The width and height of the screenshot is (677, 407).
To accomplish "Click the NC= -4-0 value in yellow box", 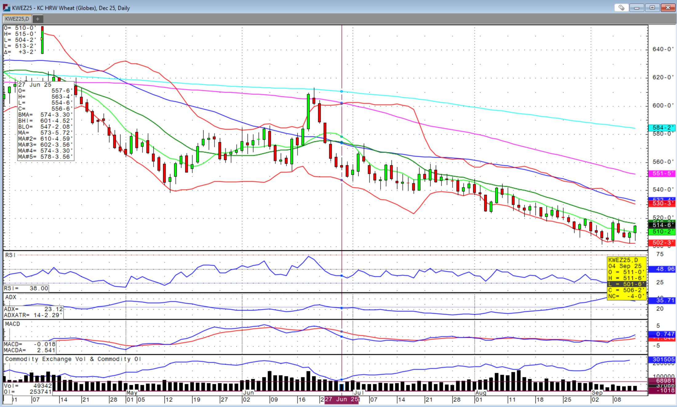I will pyautogui.click(x=626, y=296).
